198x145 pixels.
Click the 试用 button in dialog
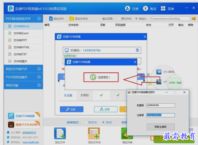tap(106, 109)
